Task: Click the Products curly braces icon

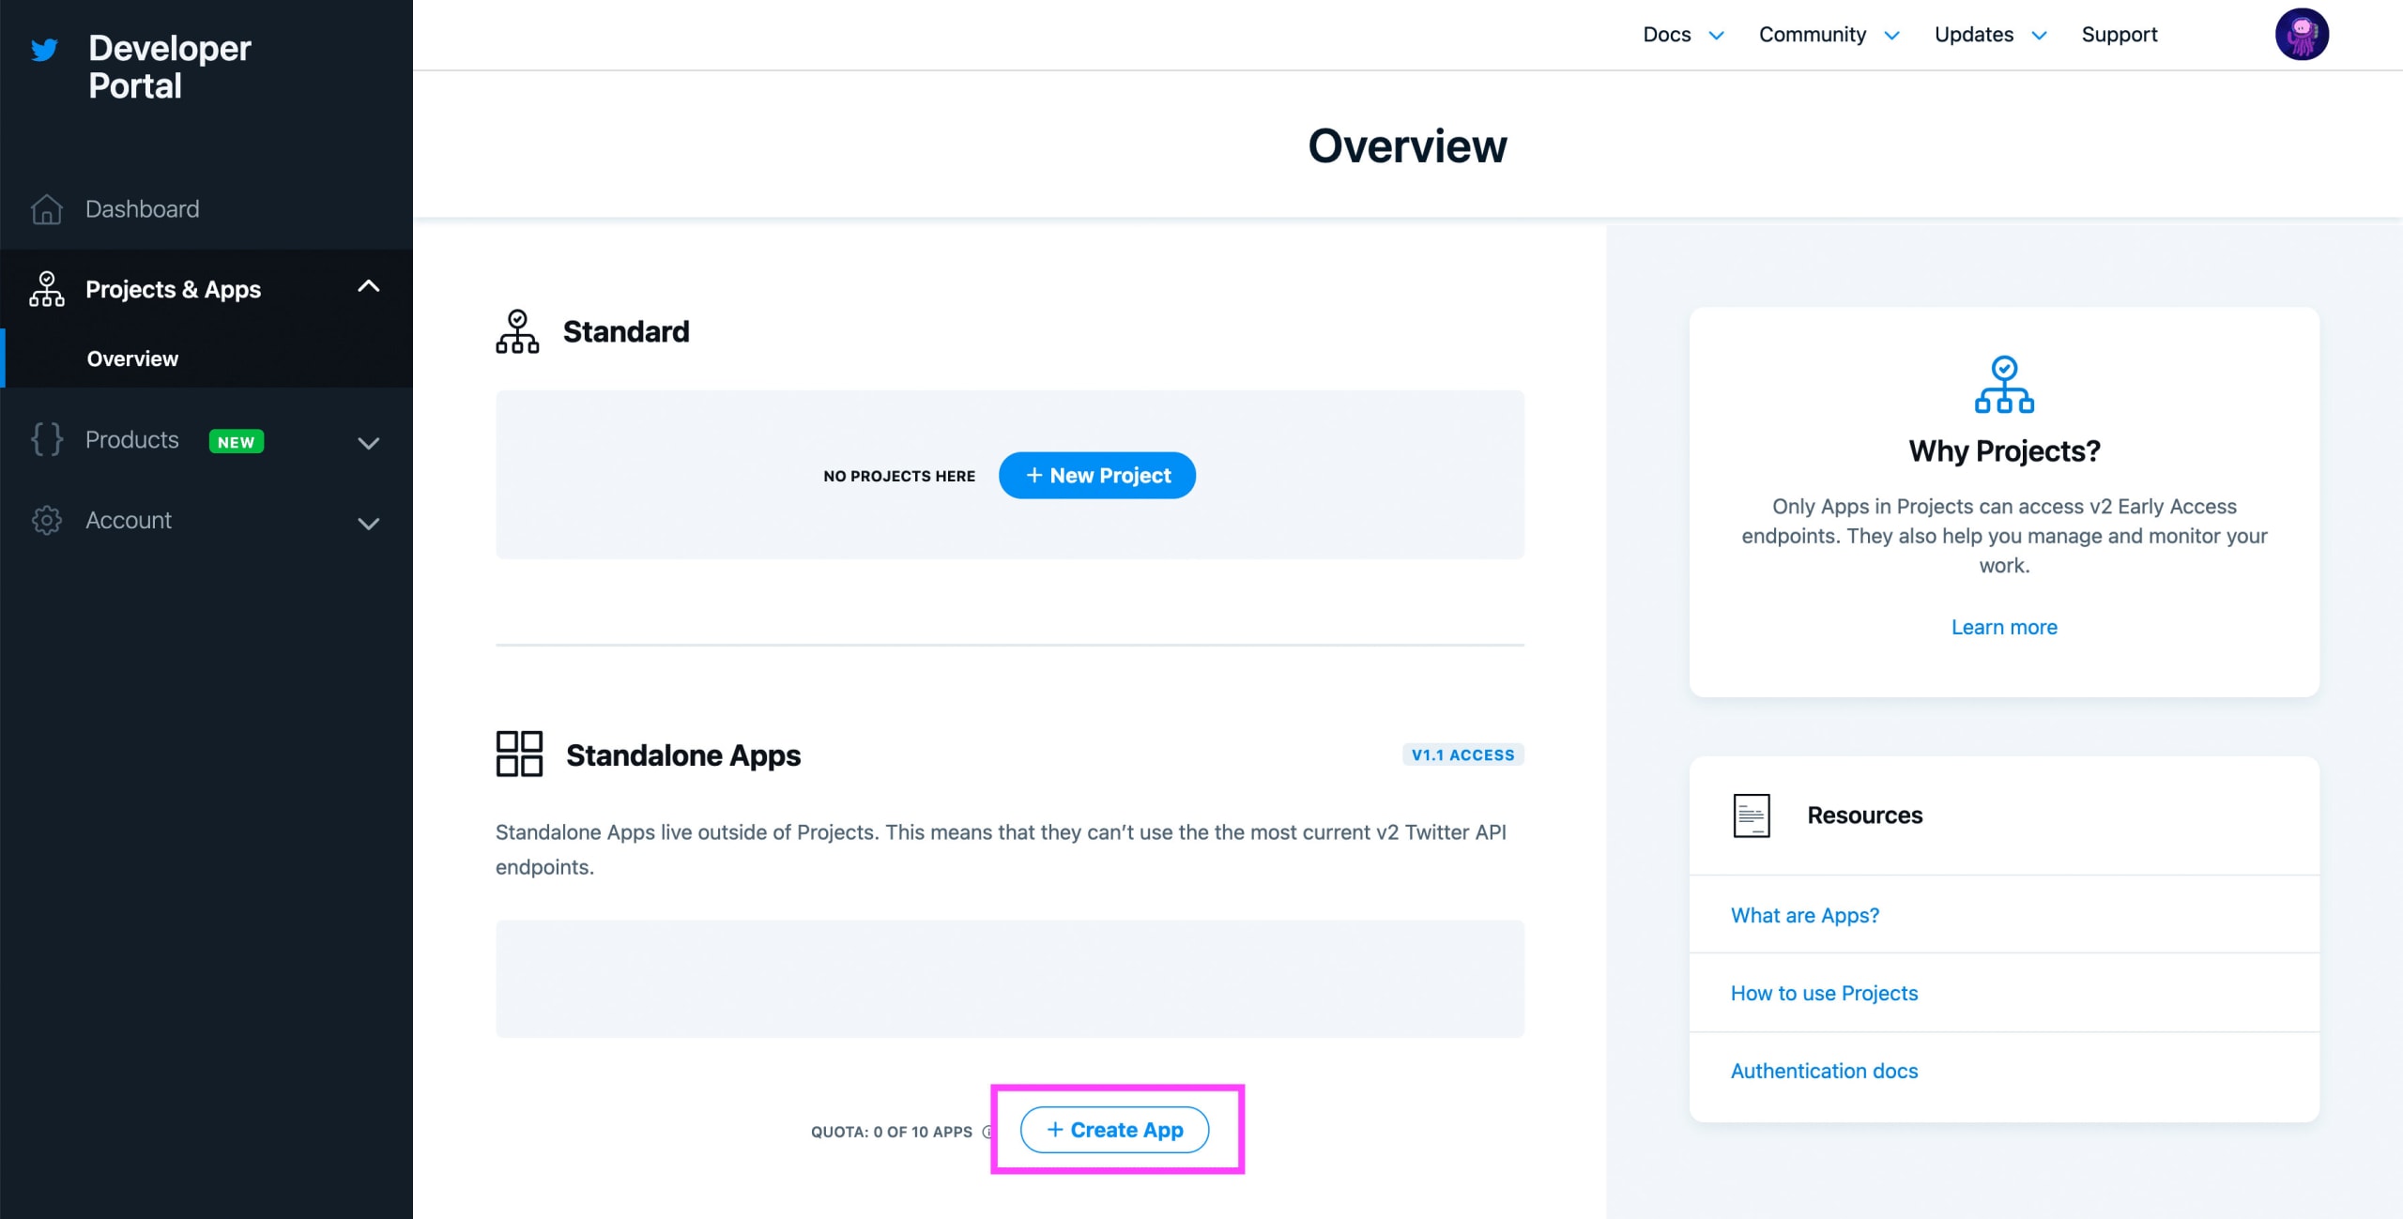Action: 46,439
